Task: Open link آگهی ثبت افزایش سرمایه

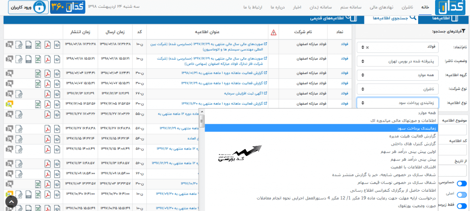Action: [245, 94]
